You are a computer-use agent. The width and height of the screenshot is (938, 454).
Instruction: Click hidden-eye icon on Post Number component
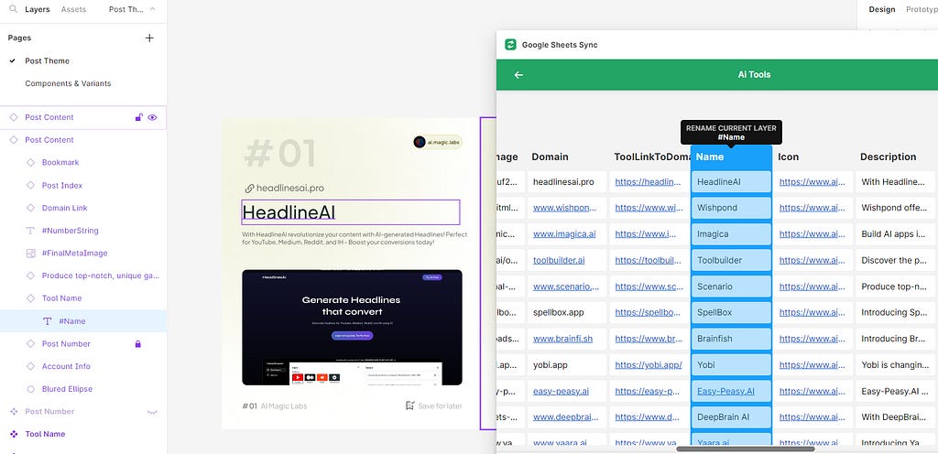point(152,412)
